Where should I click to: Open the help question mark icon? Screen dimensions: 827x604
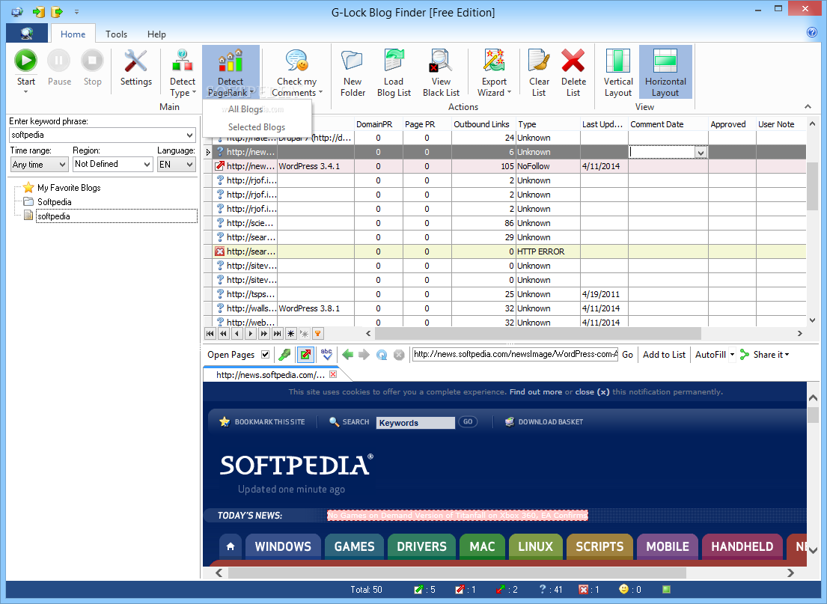click(812, 32)
